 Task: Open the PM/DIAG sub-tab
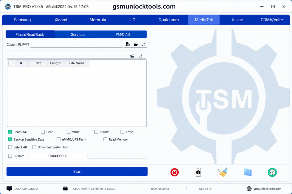pos(123,34)
